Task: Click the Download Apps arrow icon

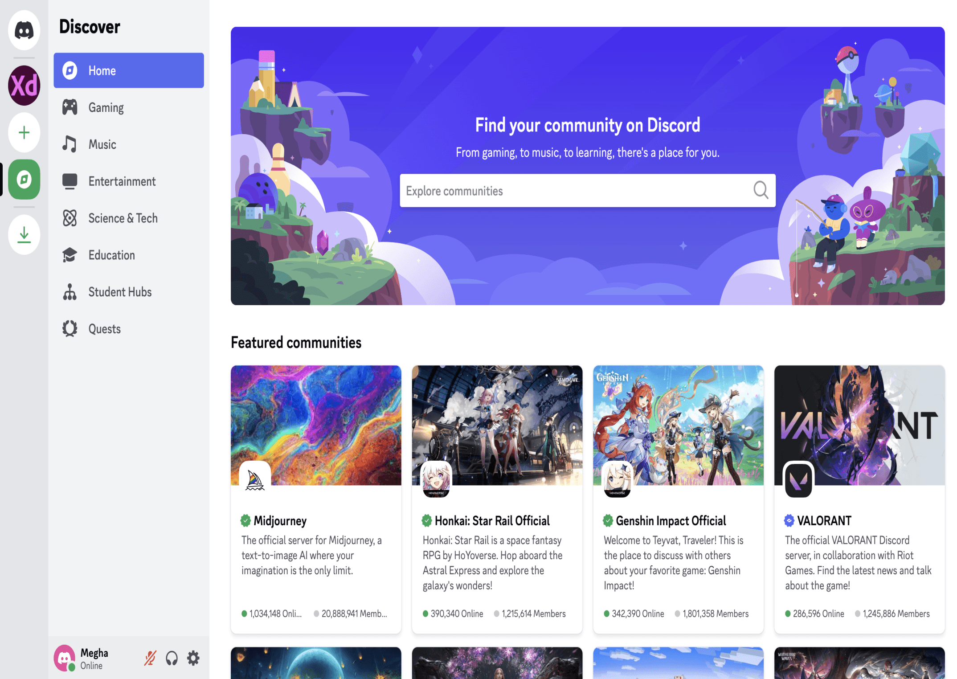Action: pyautogui.click(x=24, y=235)
